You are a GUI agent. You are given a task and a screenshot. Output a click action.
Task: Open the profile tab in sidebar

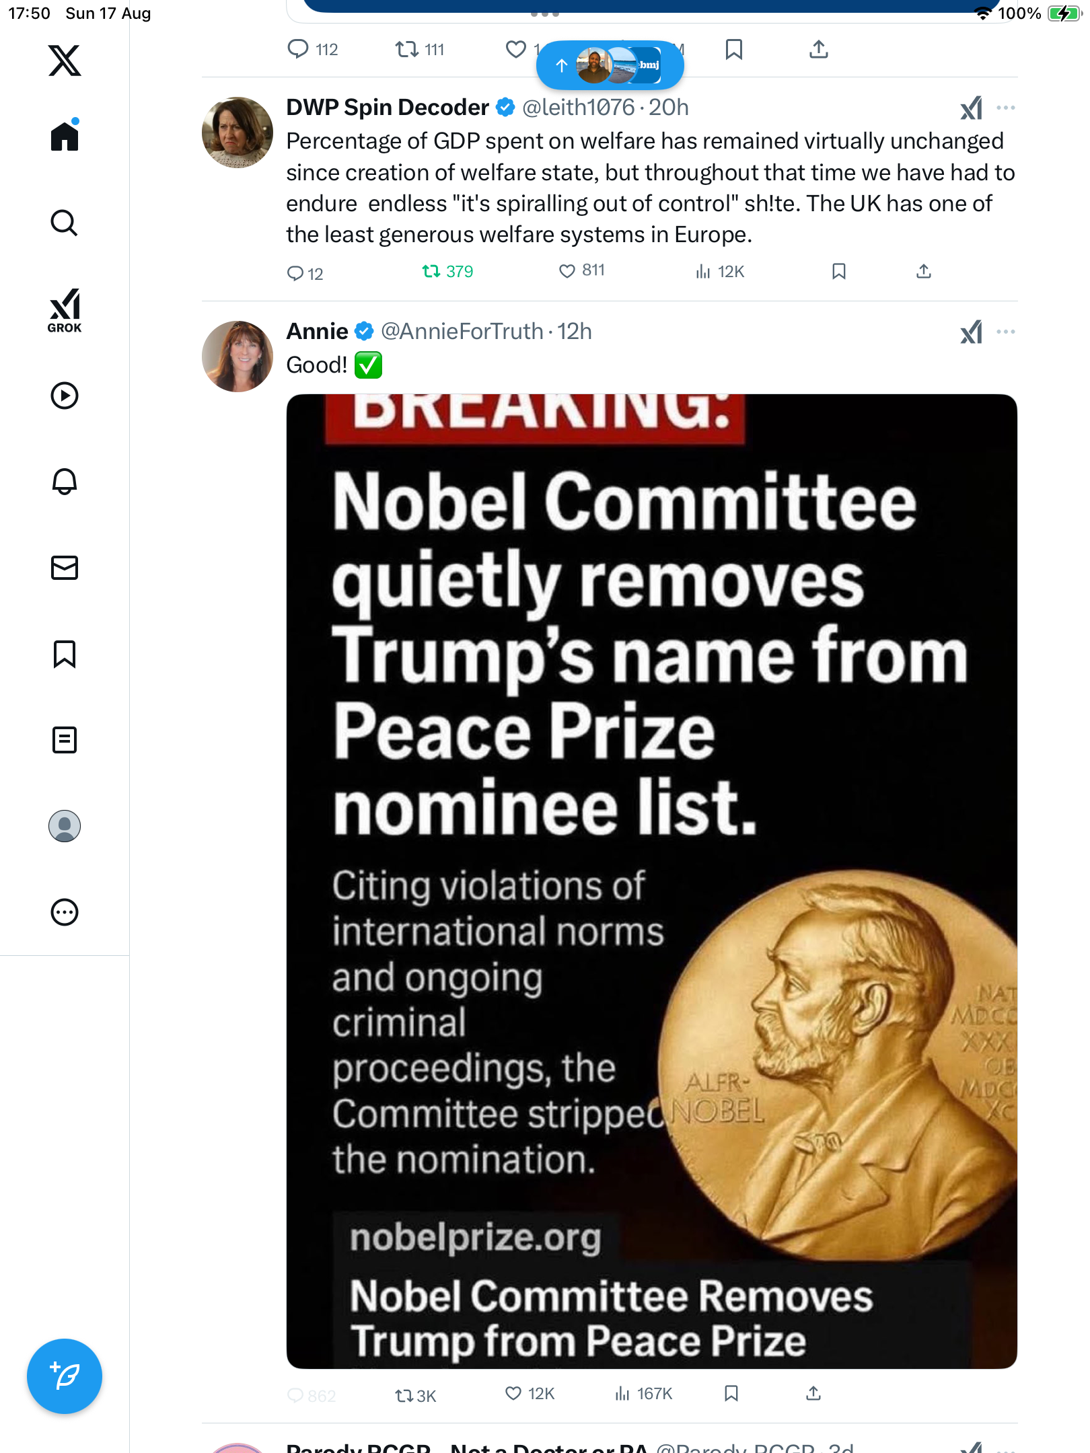click(65, 826)
